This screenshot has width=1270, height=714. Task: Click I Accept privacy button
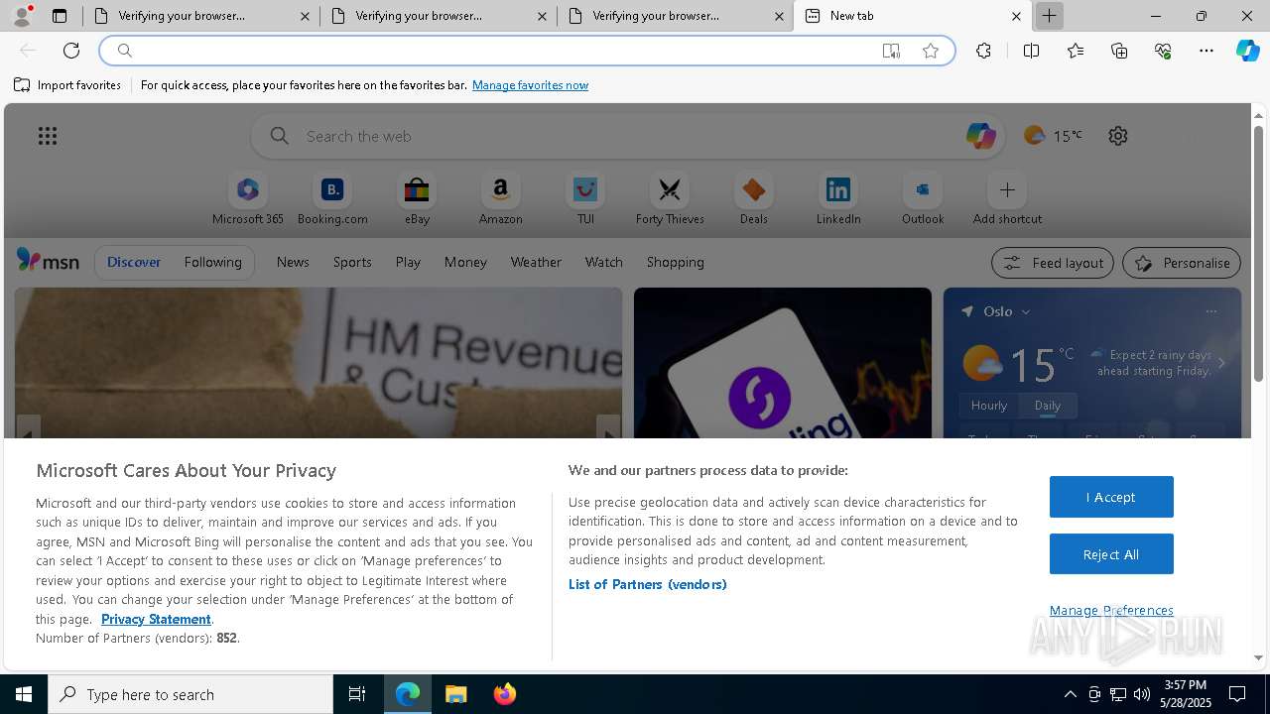click(x=1111, y=497)
